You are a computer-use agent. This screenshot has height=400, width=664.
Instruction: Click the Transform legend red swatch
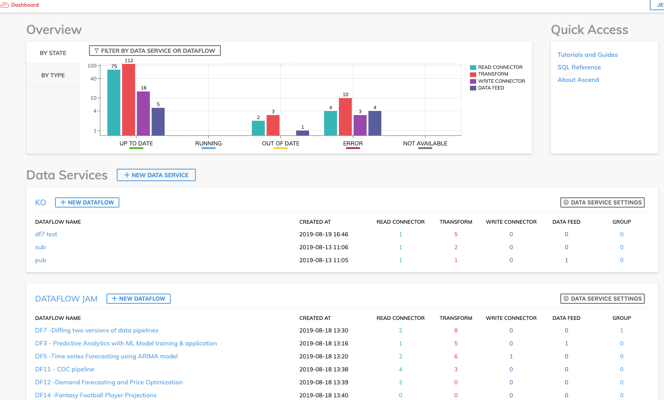click(473, 74)
